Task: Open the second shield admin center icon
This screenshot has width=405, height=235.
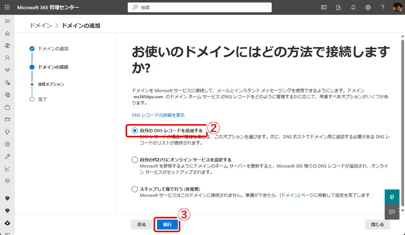Action: [7, 210]
